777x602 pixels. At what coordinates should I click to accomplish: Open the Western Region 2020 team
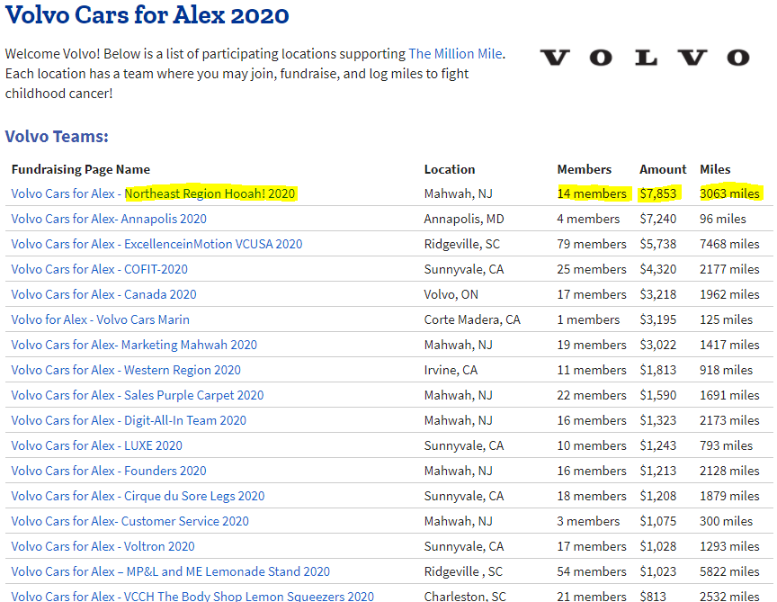[126, 370]
